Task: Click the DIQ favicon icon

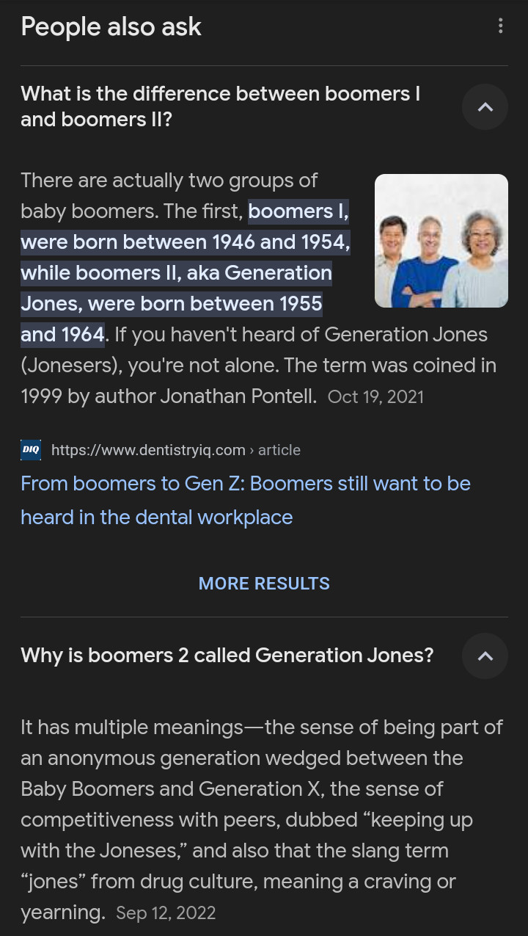Action: pyautogui.click(x=31, y=450)
